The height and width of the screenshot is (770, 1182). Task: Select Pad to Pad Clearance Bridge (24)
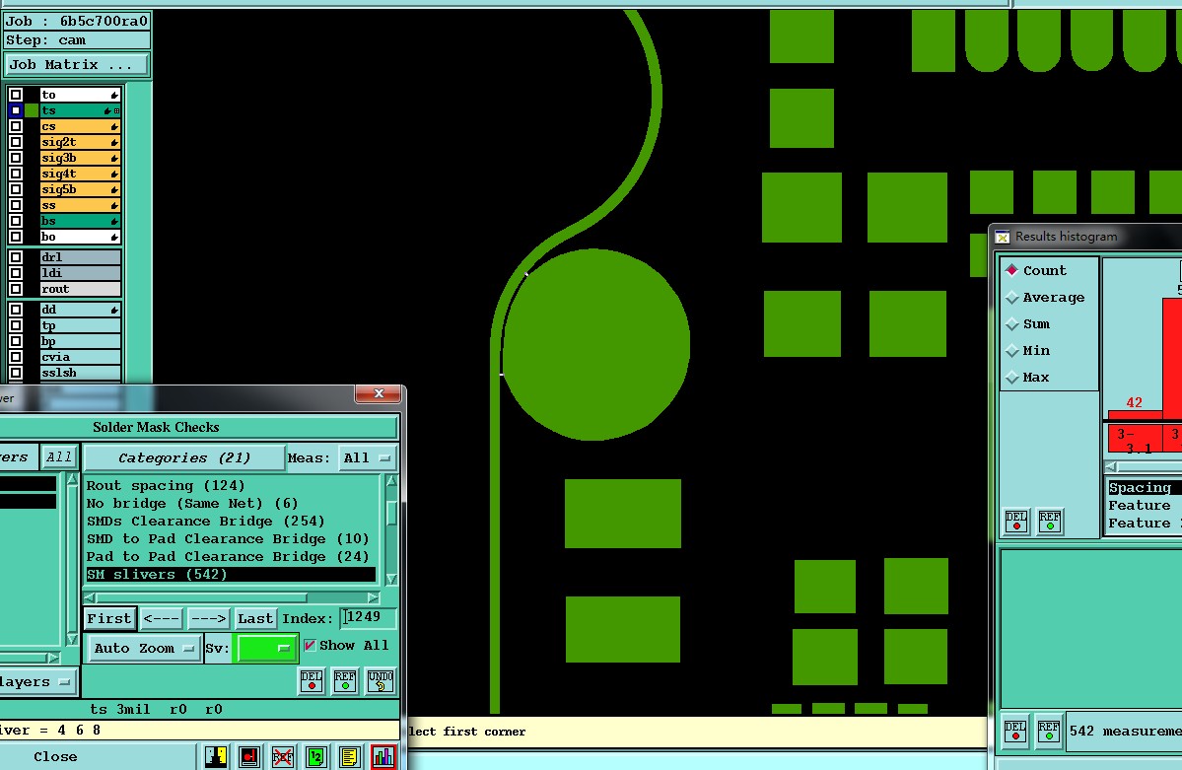pos(231,557)
